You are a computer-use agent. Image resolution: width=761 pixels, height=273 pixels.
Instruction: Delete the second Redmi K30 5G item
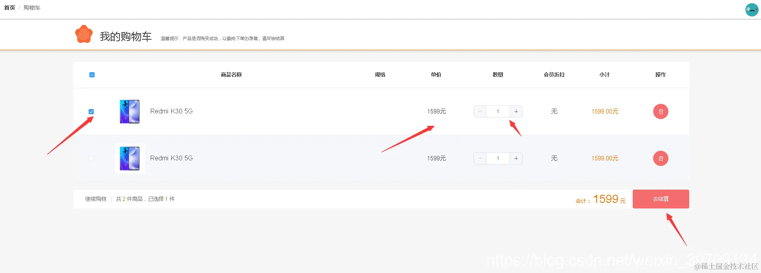[661, 158]
